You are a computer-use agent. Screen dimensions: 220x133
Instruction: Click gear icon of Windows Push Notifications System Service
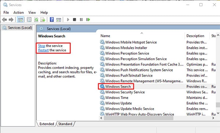[x=102, y=70]
